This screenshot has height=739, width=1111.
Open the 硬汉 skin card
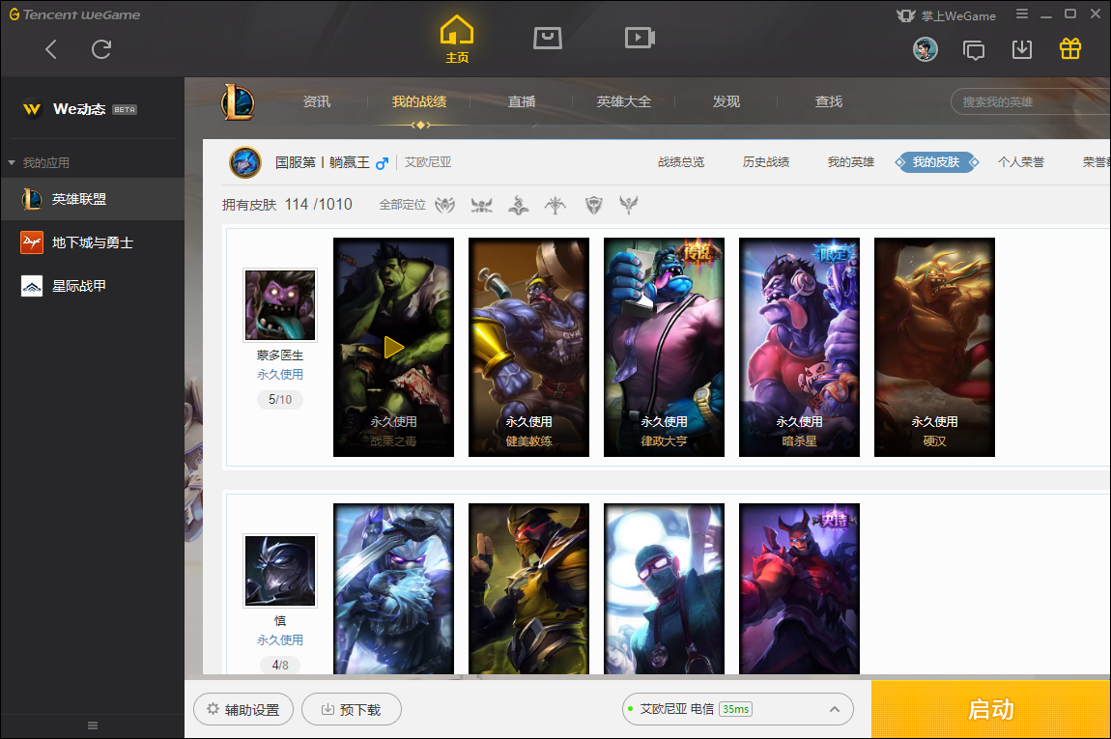[934, 347]
